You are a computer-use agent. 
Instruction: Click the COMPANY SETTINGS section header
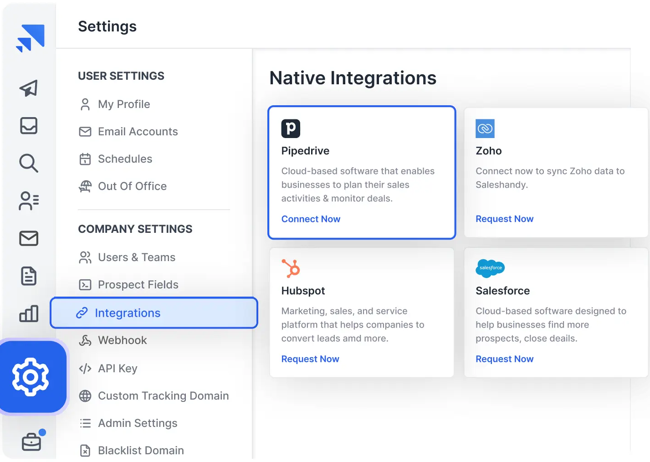click(135, 229)
